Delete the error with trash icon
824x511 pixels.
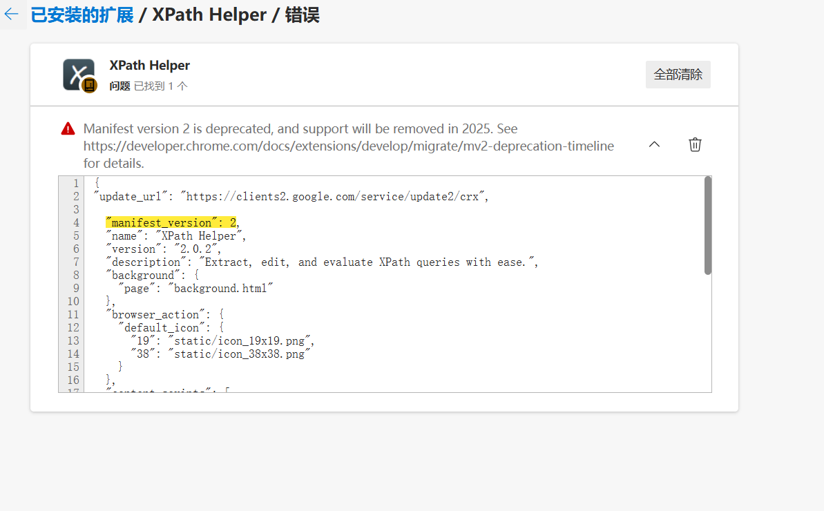(695, 144)
